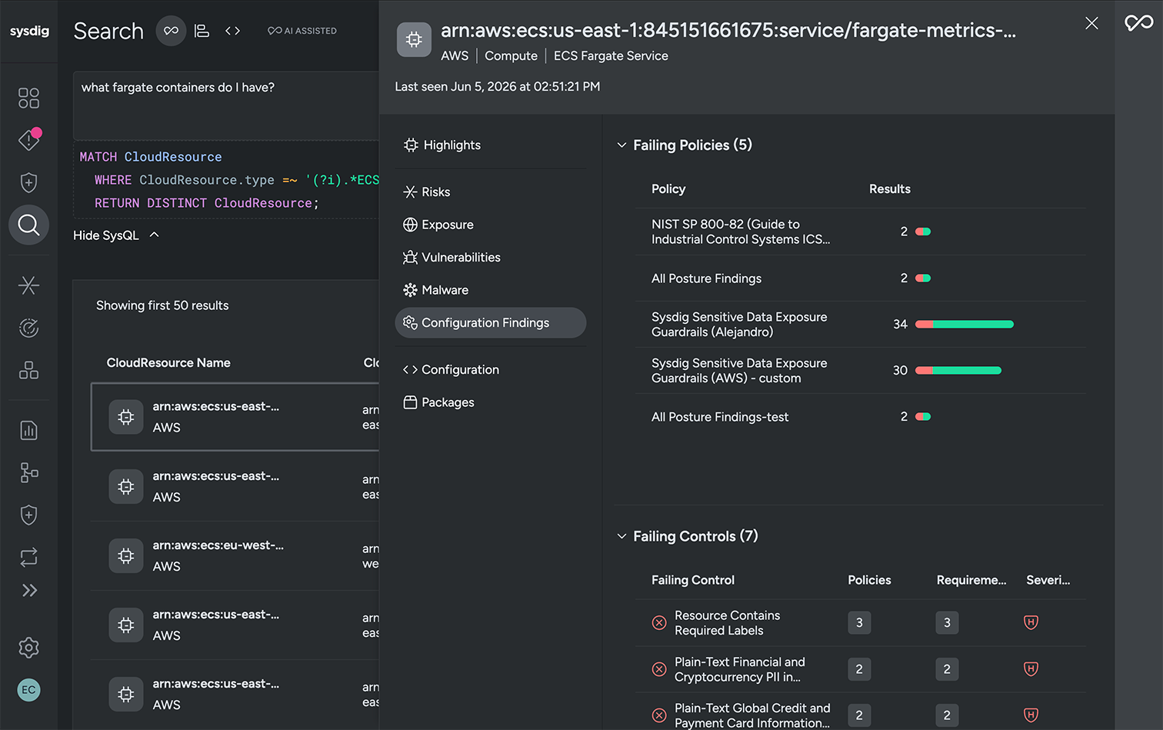Open Sysdig Sensitive Data Exposure Guardrails (AWS) - custom

click(861, 370)
